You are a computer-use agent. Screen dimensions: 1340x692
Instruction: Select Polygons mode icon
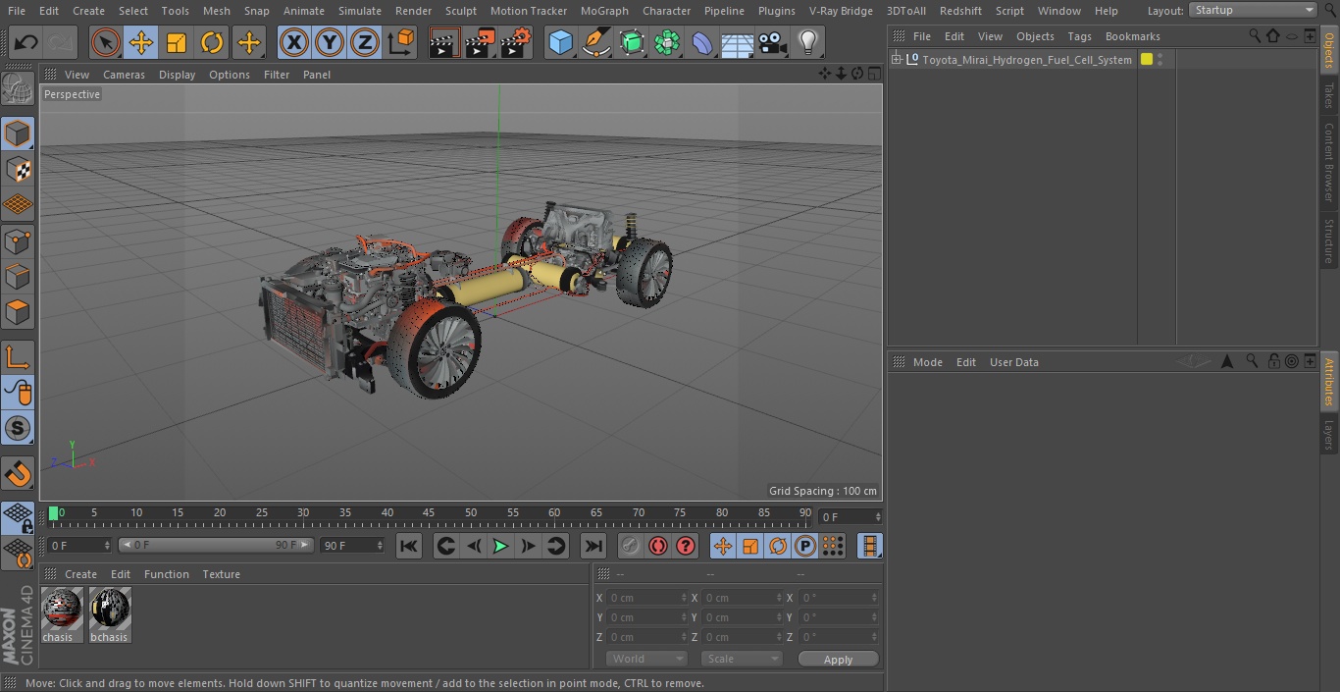pyautogui.click(x=18, y=312)
